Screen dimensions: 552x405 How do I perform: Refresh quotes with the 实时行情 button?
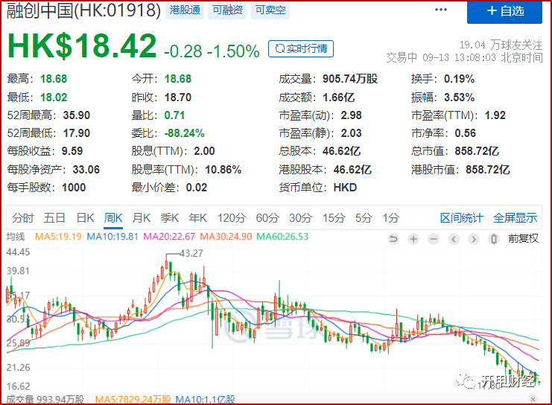point(301,48)
